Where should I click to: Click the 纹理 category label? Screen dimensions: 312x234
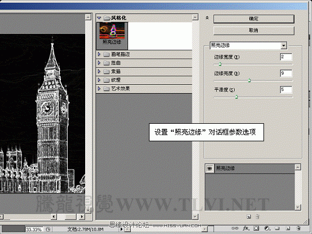pyautogui.click(x=116, y=80)
